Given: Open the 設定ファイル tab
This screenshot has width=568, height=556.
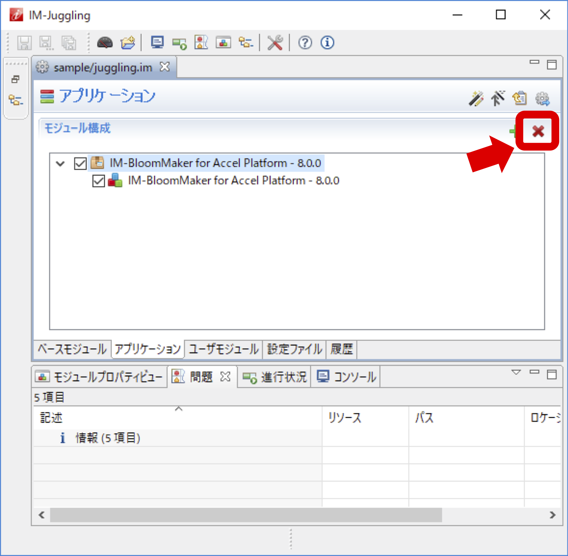Looking at the screenshot, I should [x=294, y=349].
